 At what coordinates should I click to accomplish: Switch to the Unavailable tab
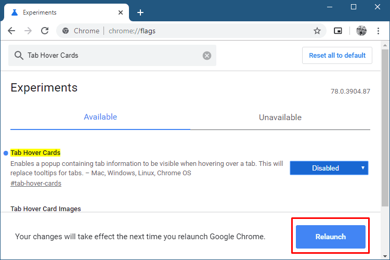[x=280, y=118]
